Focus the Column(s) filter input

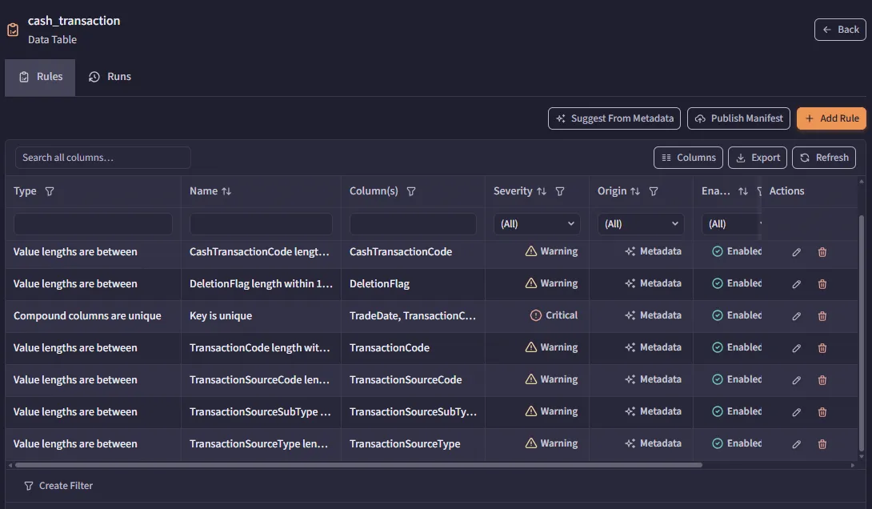413,223
